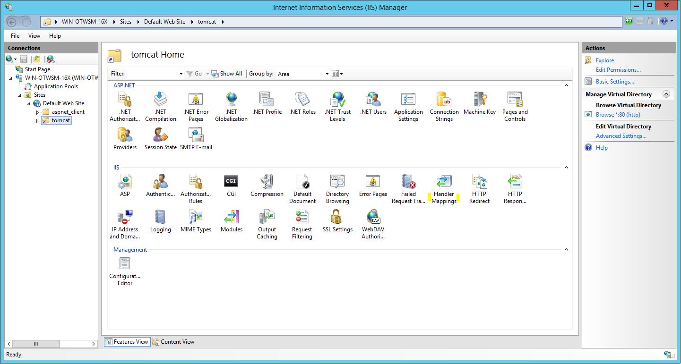Open Advanced Settings link

(x=621, y=136)
